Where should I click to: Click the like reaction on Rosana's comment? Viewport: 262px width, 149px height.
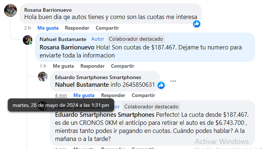197,24
